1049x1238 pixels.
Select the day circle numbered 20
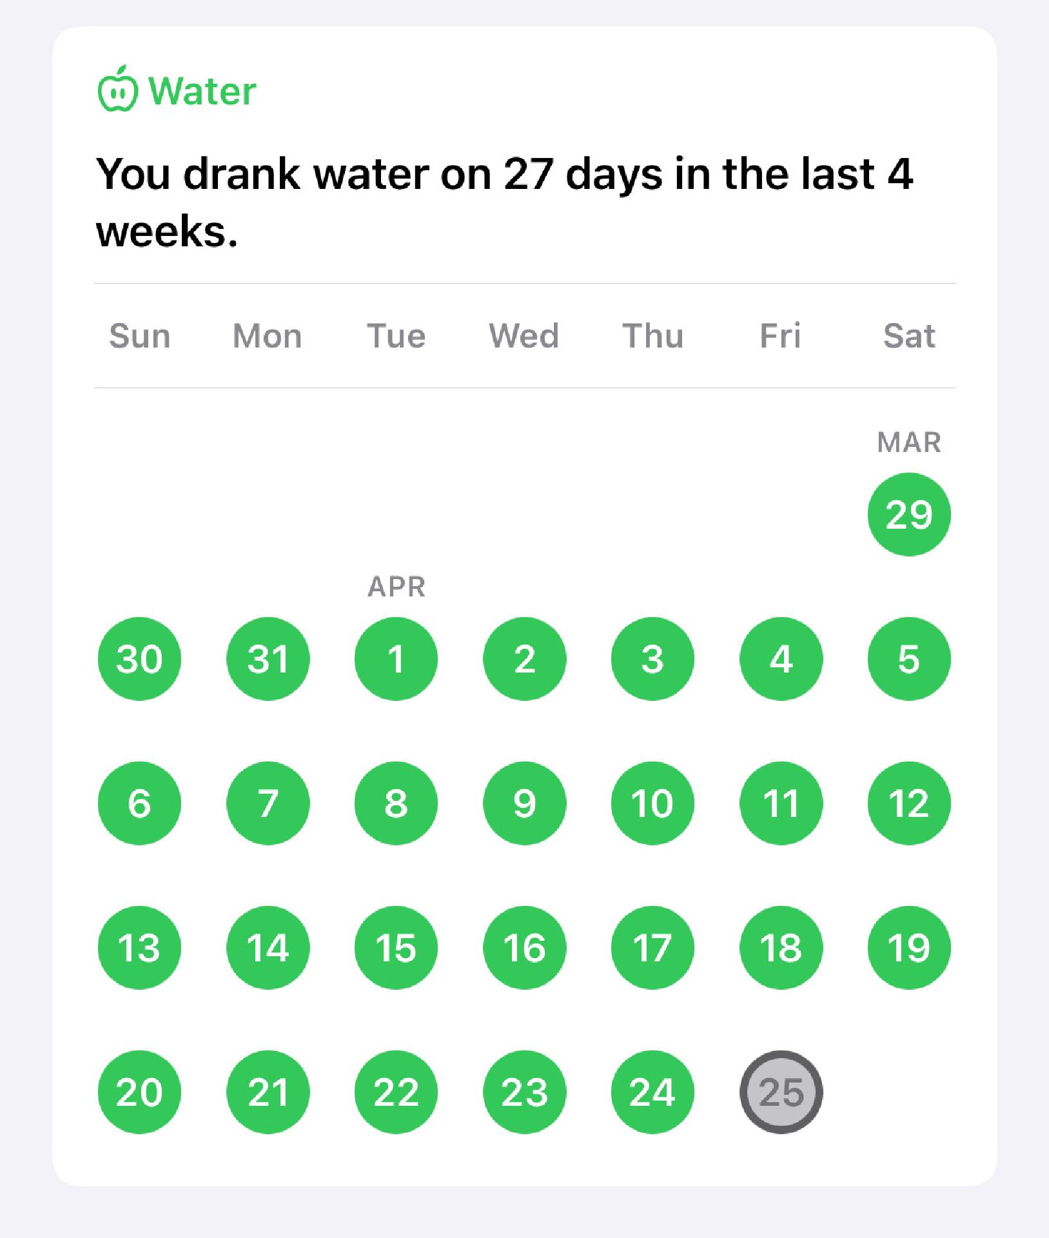139,1092
